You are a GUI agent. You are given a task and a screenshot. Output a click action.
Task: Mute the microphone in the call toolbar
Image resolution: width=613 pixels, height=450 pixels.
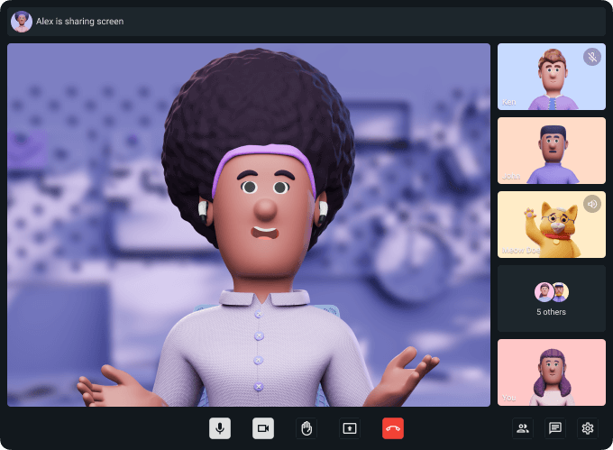coord(220,428)
